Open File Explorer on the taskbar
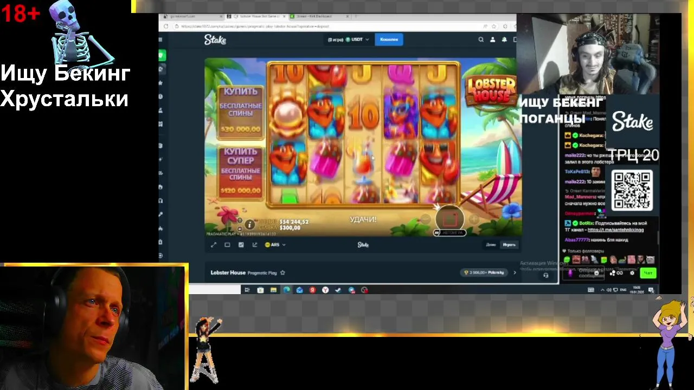This screenshot has width=694, height=390. coord(273,290)
